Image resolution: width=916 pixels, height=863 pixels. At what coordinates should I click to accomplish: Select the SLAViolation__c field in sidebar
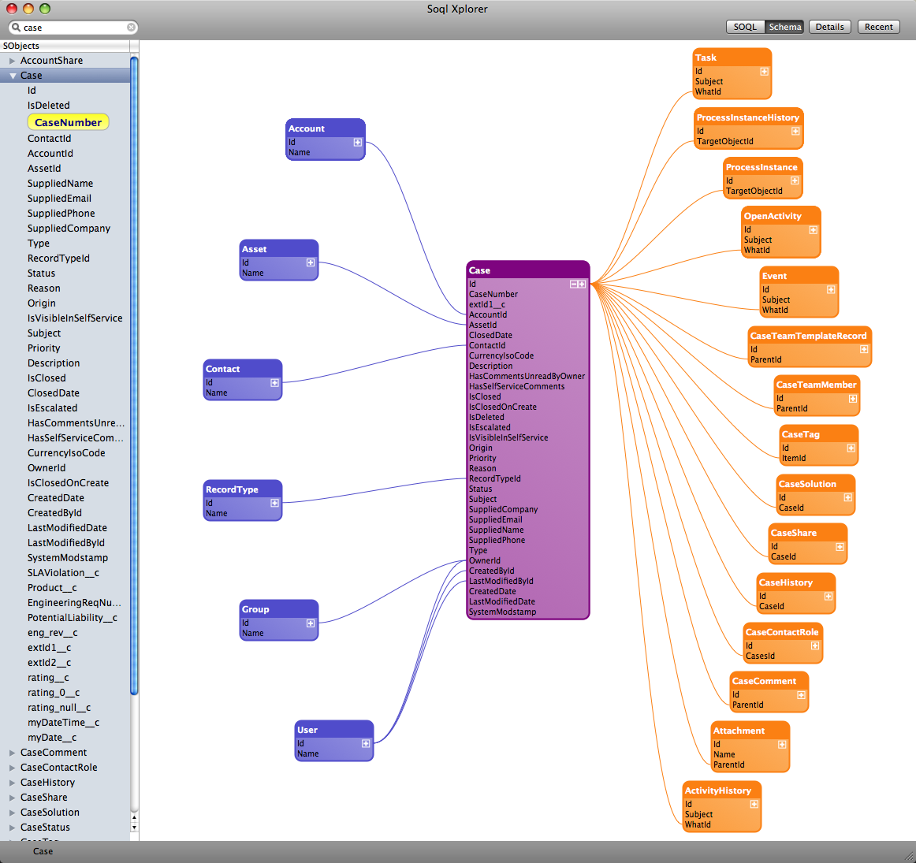point(63,573)
